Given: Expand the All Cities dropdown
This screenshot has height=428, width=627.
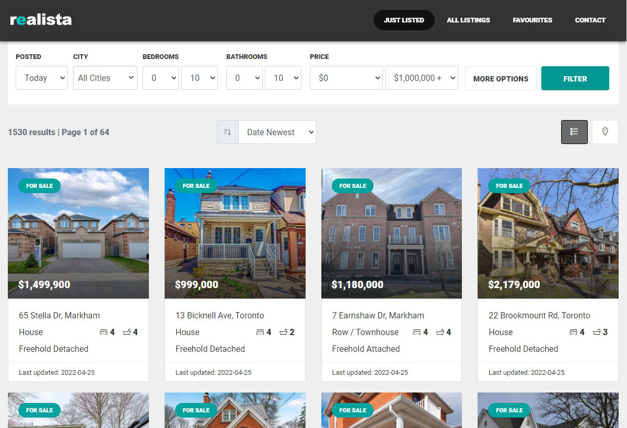Looking at the screenshot, I should (x=105, y=78).
